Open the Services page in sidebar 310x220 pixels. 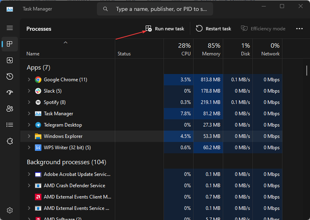pos(10,140)
